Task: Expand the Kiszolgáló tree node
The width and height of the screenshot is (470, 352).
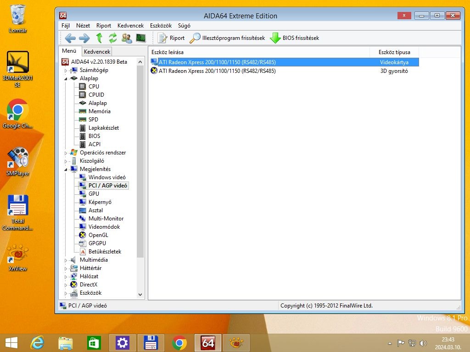Action: click(66, 161)
